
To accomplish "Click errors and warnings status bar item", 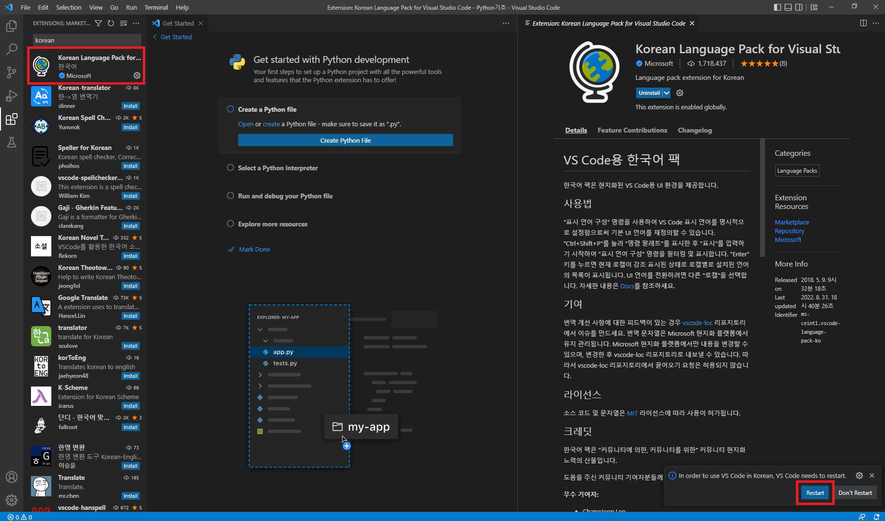I will click(x=20, y=517).
